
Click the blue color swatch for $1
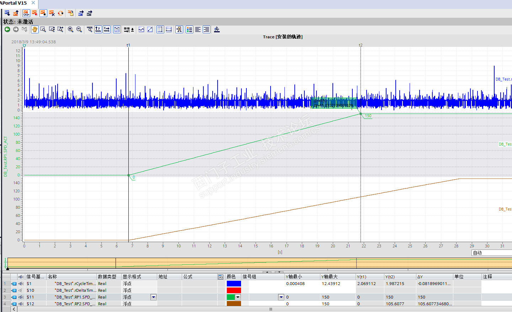coord(234,284)
